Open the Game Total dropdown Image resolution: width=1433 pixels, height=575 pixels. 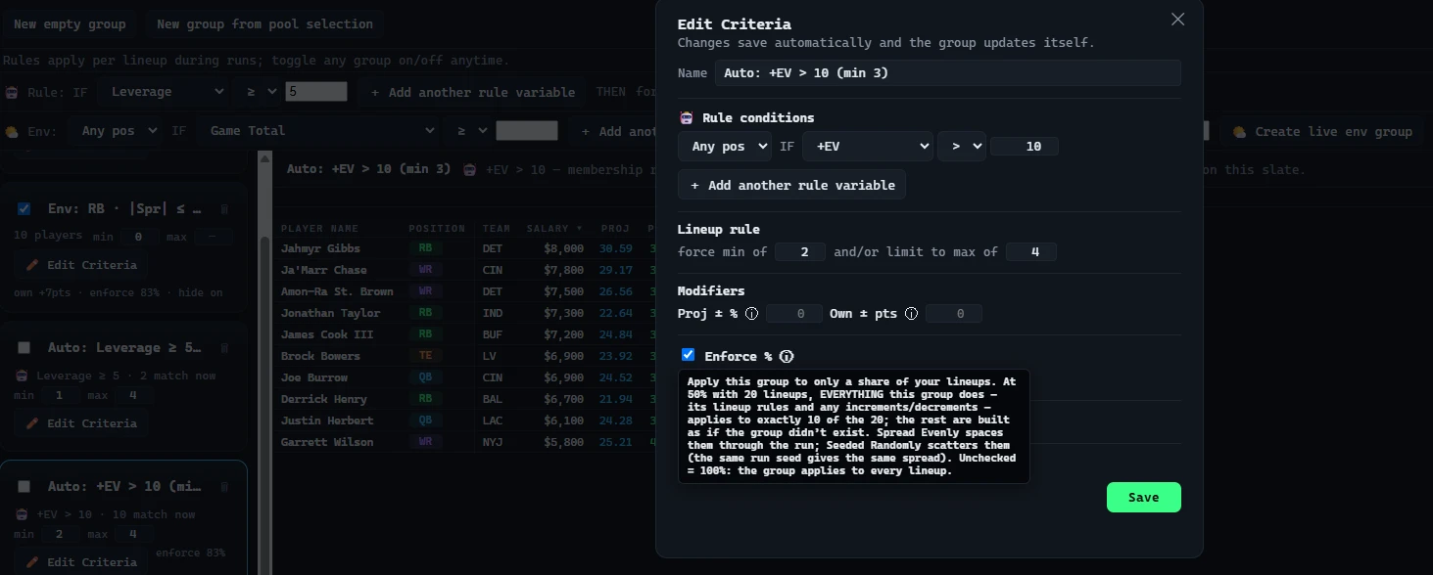tap(317, 131)
